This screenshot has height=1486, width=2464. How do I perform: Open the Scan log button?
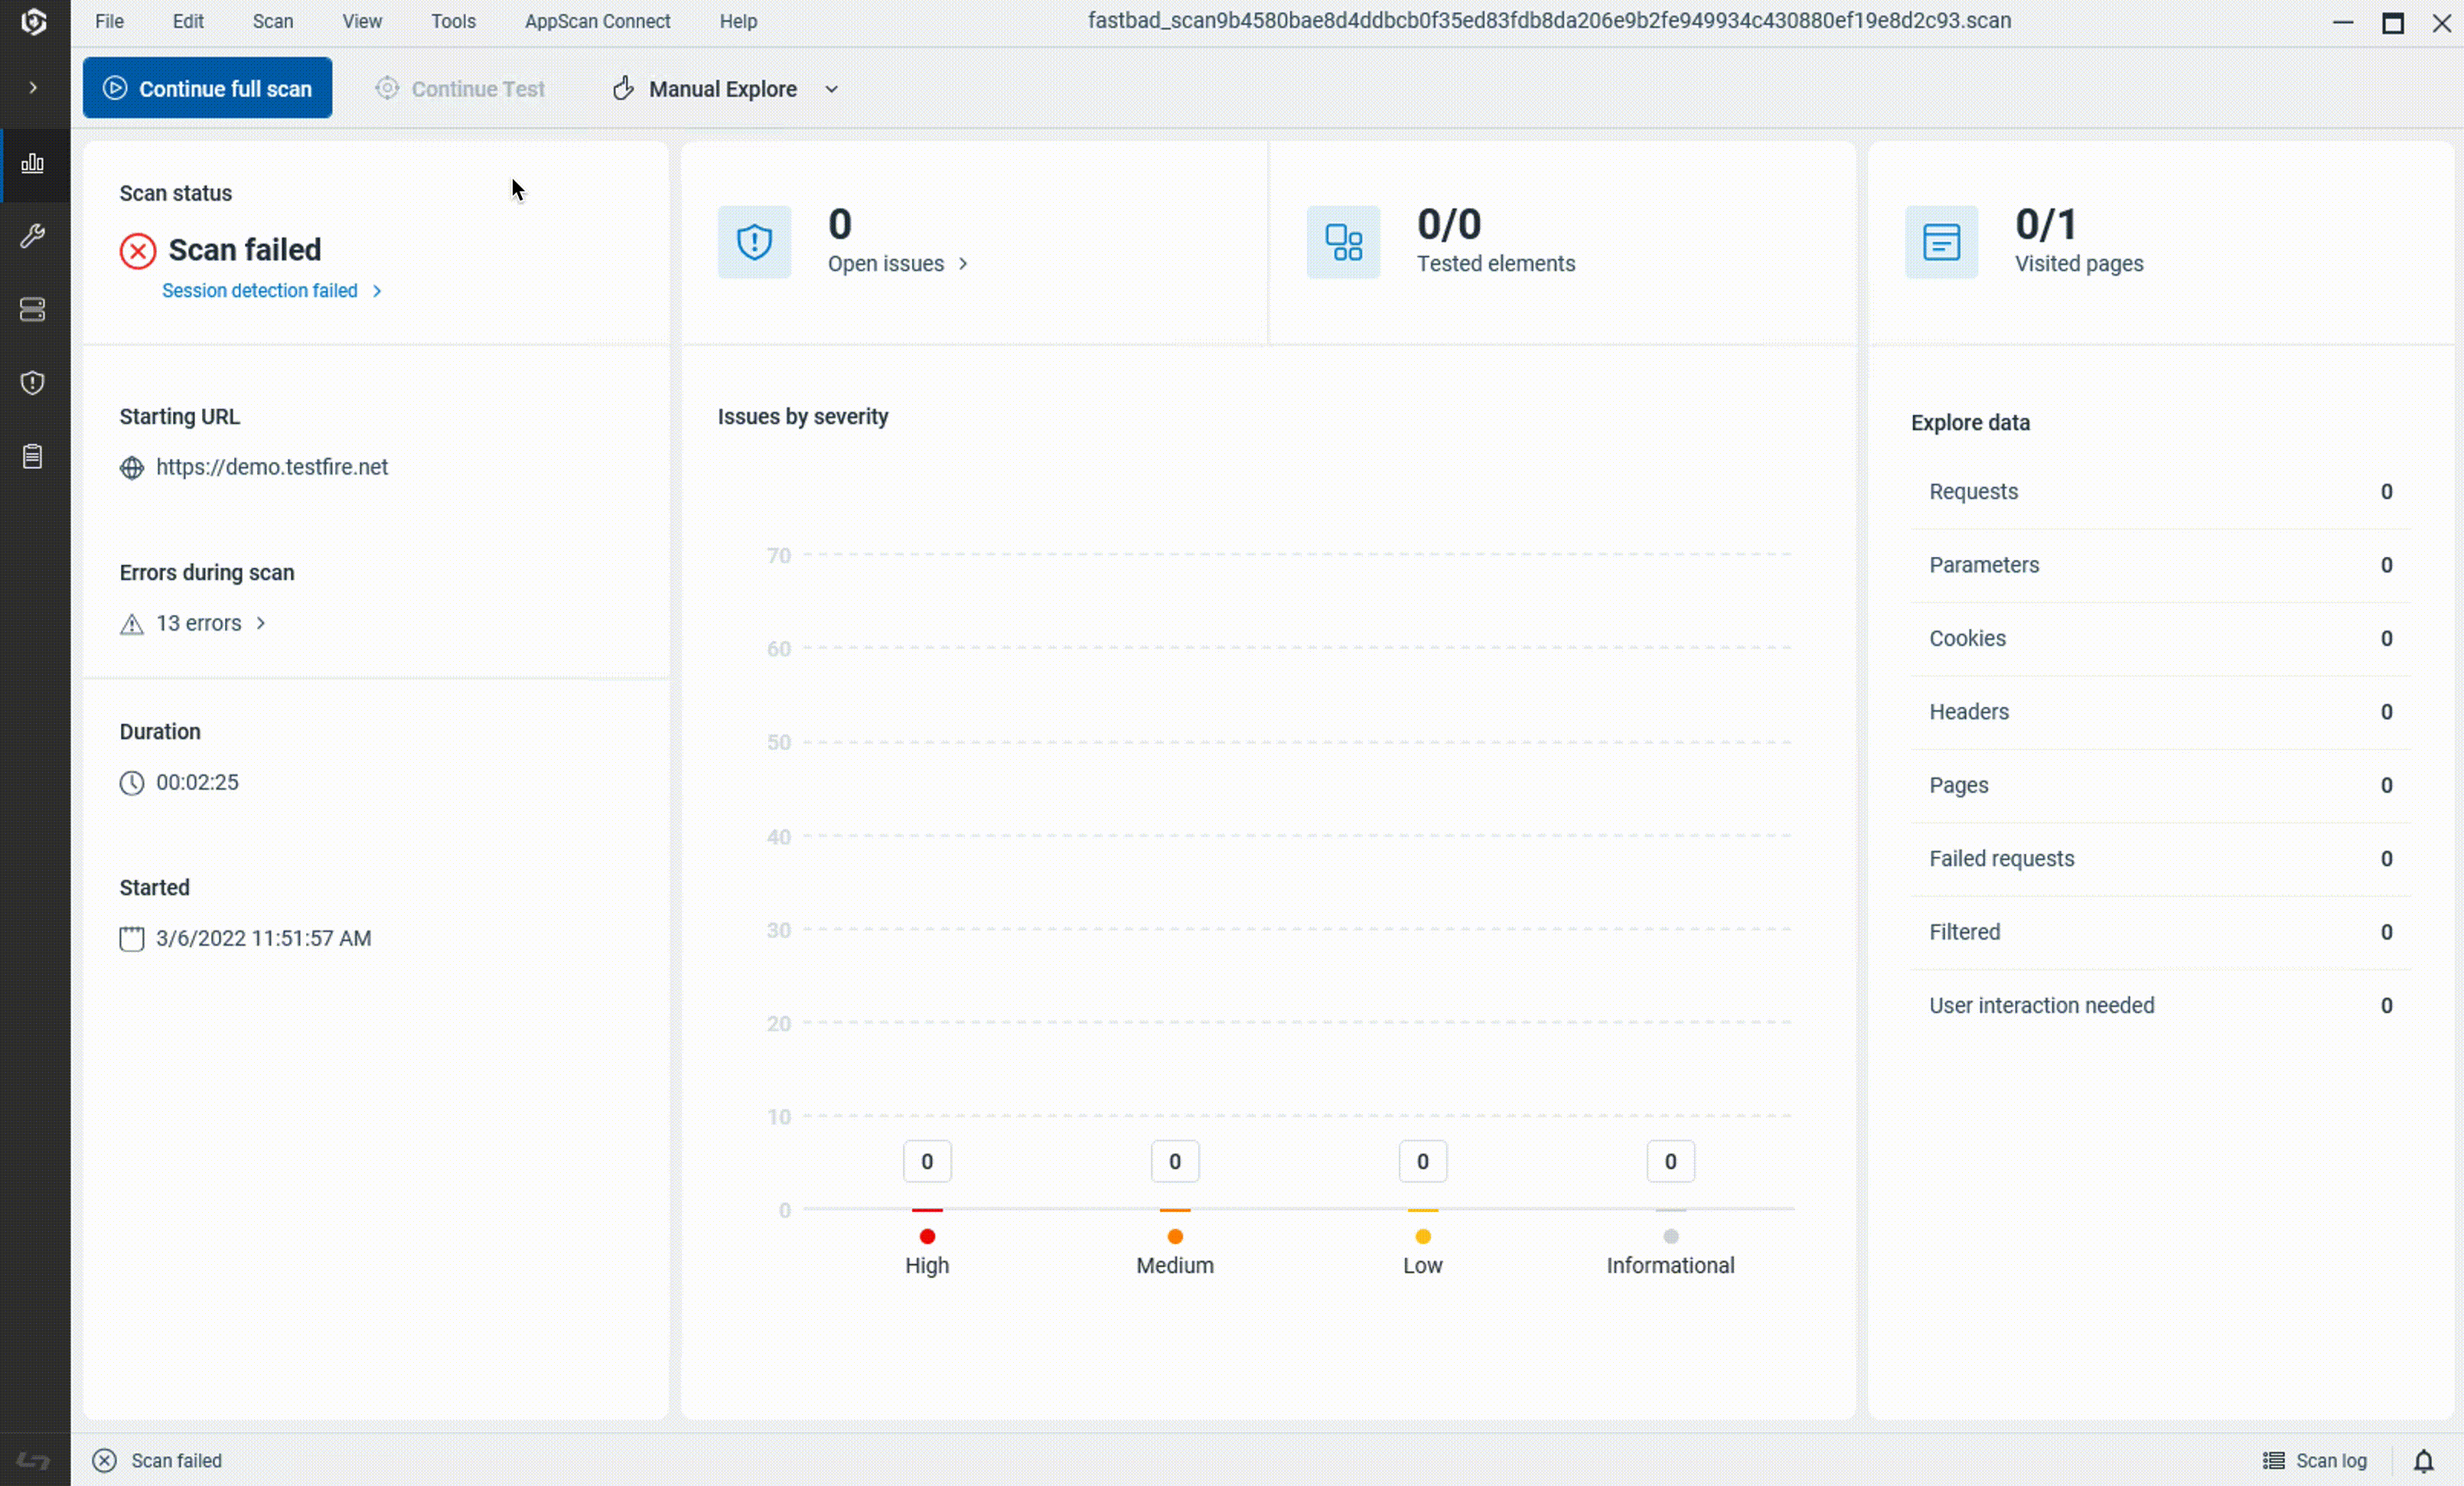[2315, 1461]
